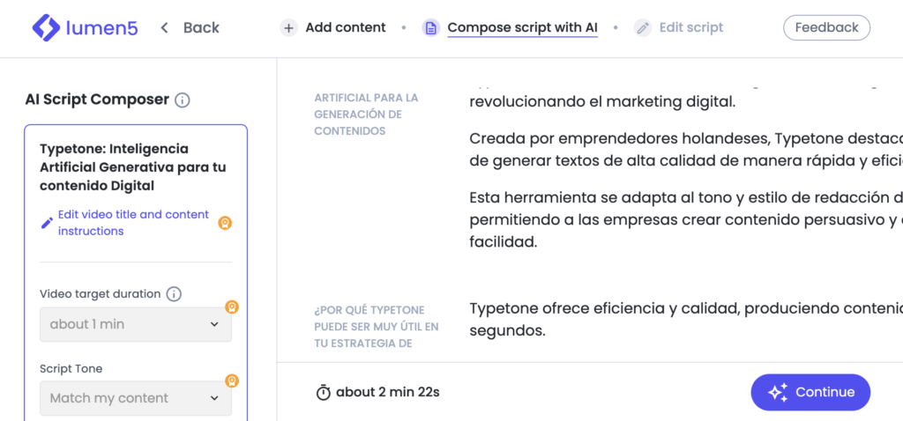This screenshot has height=421, width=903.
Task: Click sparkle icon on Continue button
Action: pos(778,392)
